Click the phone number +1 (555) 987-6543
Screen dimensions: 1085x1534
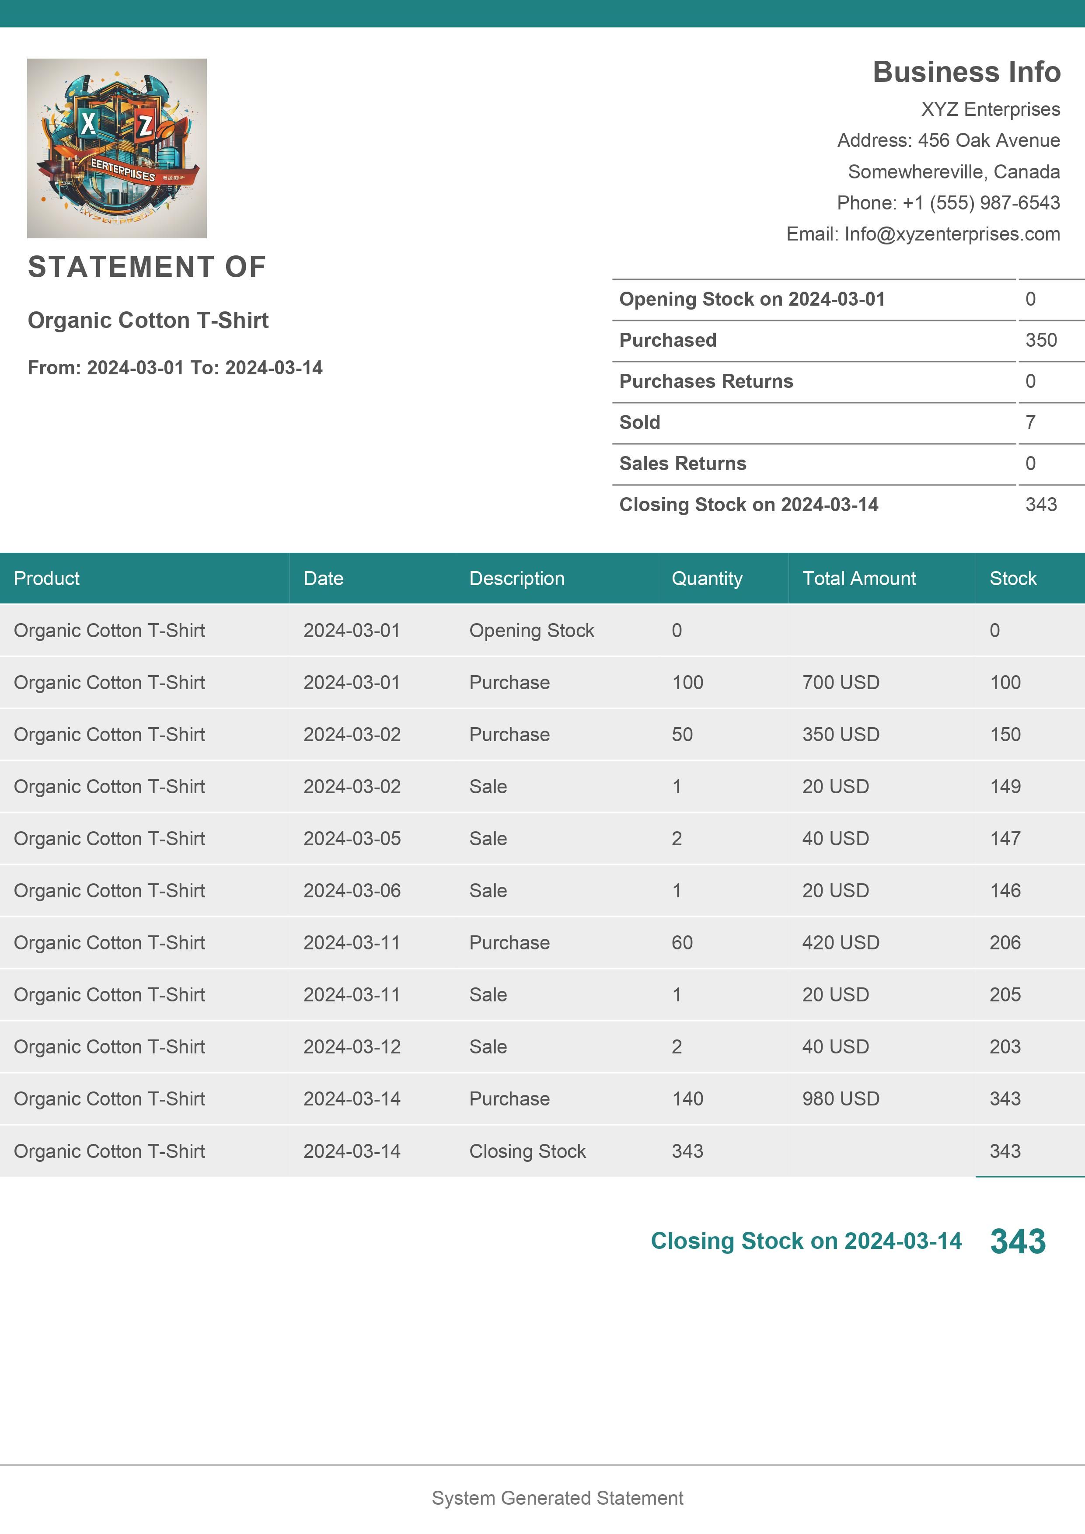(x=981, y=202)
